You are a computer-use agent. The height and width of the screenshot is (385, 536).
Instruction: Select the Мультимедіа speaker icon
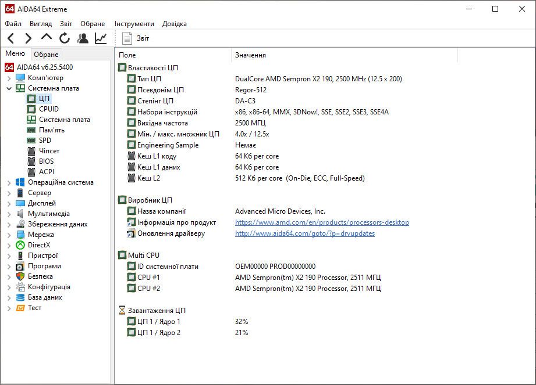pos(20,214)
